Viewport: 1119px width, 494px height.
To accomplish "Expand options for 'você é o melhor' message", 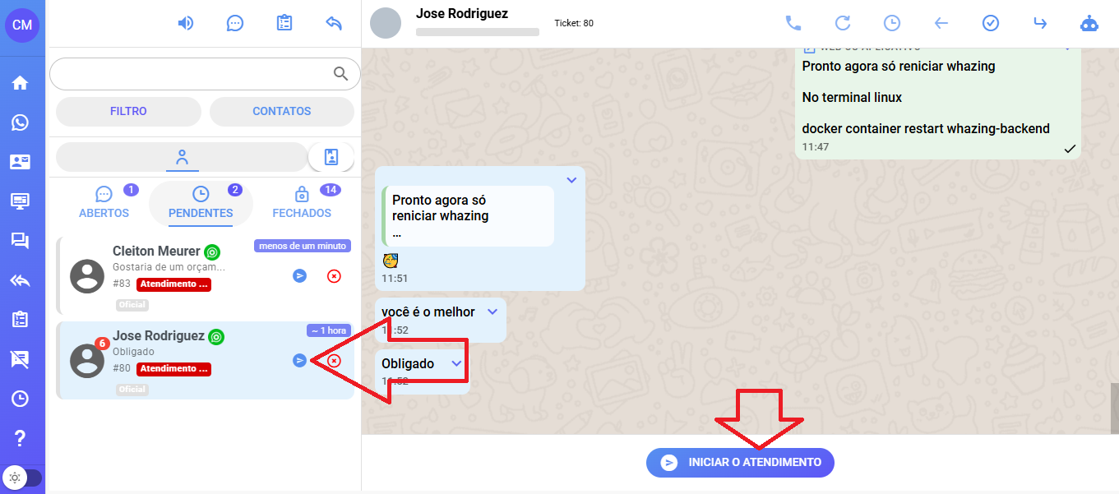I will [492, 312].
